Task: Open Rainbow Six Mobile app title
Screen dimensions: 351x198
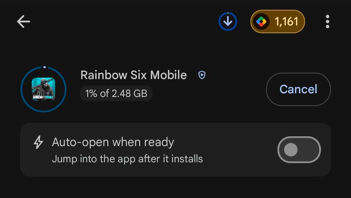Action: tap(133, 75)
